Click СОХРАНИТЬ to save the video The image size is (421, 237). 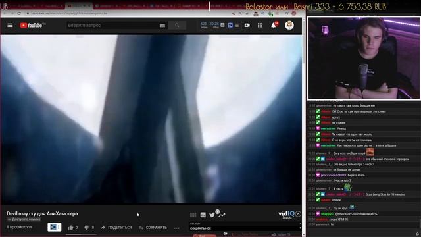[x=153, y=228]
